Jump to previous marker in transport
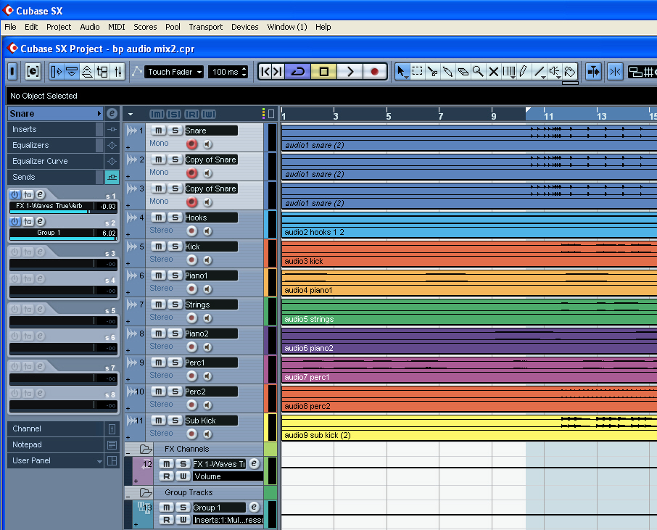Screen dimensions: 657x530 click(x=265, y=72)
